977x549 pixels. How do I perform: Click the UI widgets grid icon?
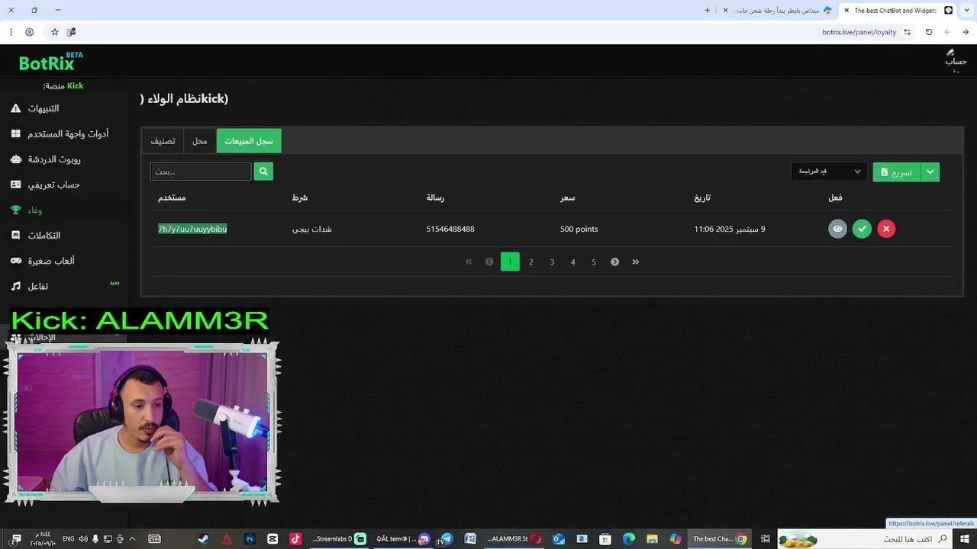tap(15, 133)
